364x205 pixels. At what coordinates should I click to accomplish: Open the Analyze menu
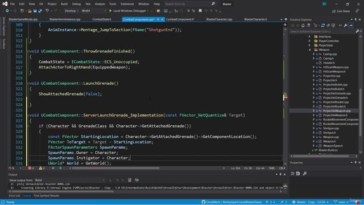tap(100, 4)
